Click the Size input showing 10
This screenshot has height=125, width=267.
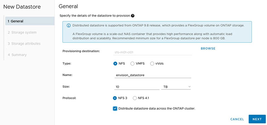tap(136, 87)
